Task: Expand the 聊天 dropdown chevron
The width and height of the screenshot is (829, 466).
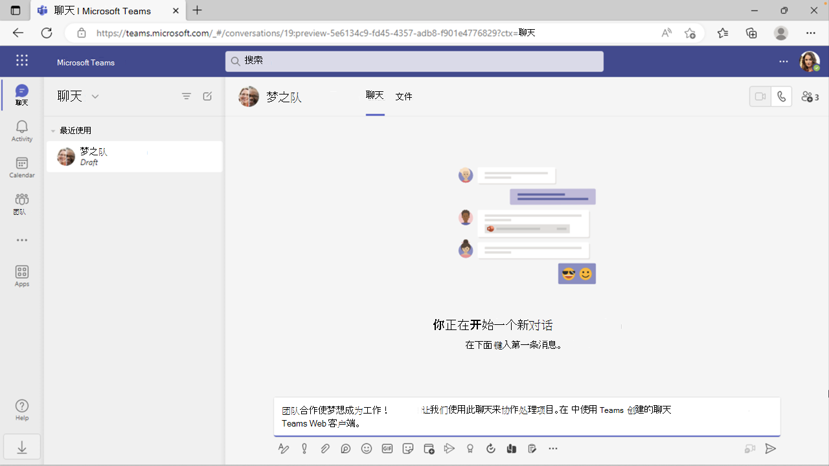Action: 95,96
